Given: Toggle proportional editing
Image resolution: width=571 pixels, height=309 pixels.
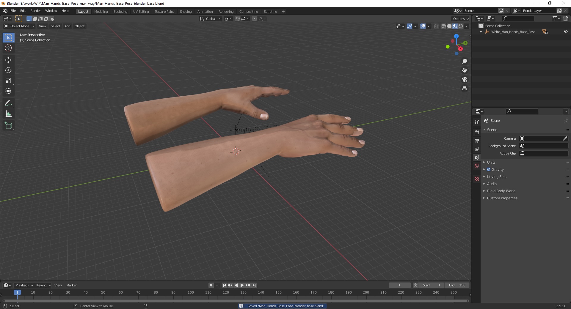Looking at the screenshot, I should tap(255, 19).
